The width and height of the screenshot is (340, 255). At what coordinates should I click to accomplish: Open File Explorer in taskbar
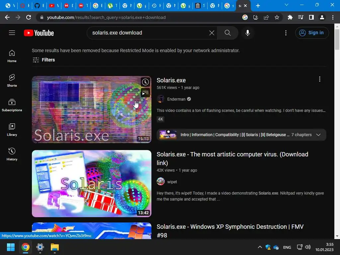(x=55, y=247)
